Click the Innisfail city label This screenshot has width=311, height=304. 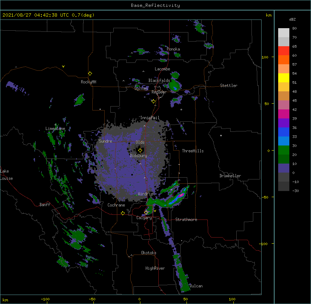coord(150,118)
